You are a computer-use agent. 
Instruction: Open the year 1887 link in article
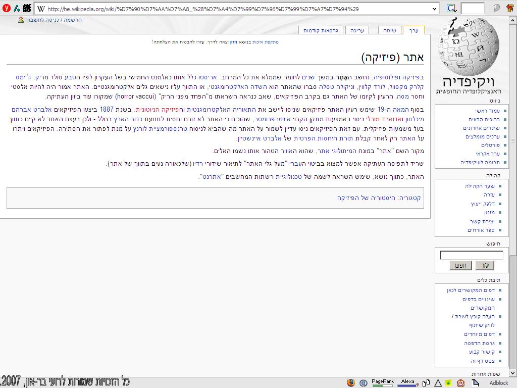click(x=107, y=110)
